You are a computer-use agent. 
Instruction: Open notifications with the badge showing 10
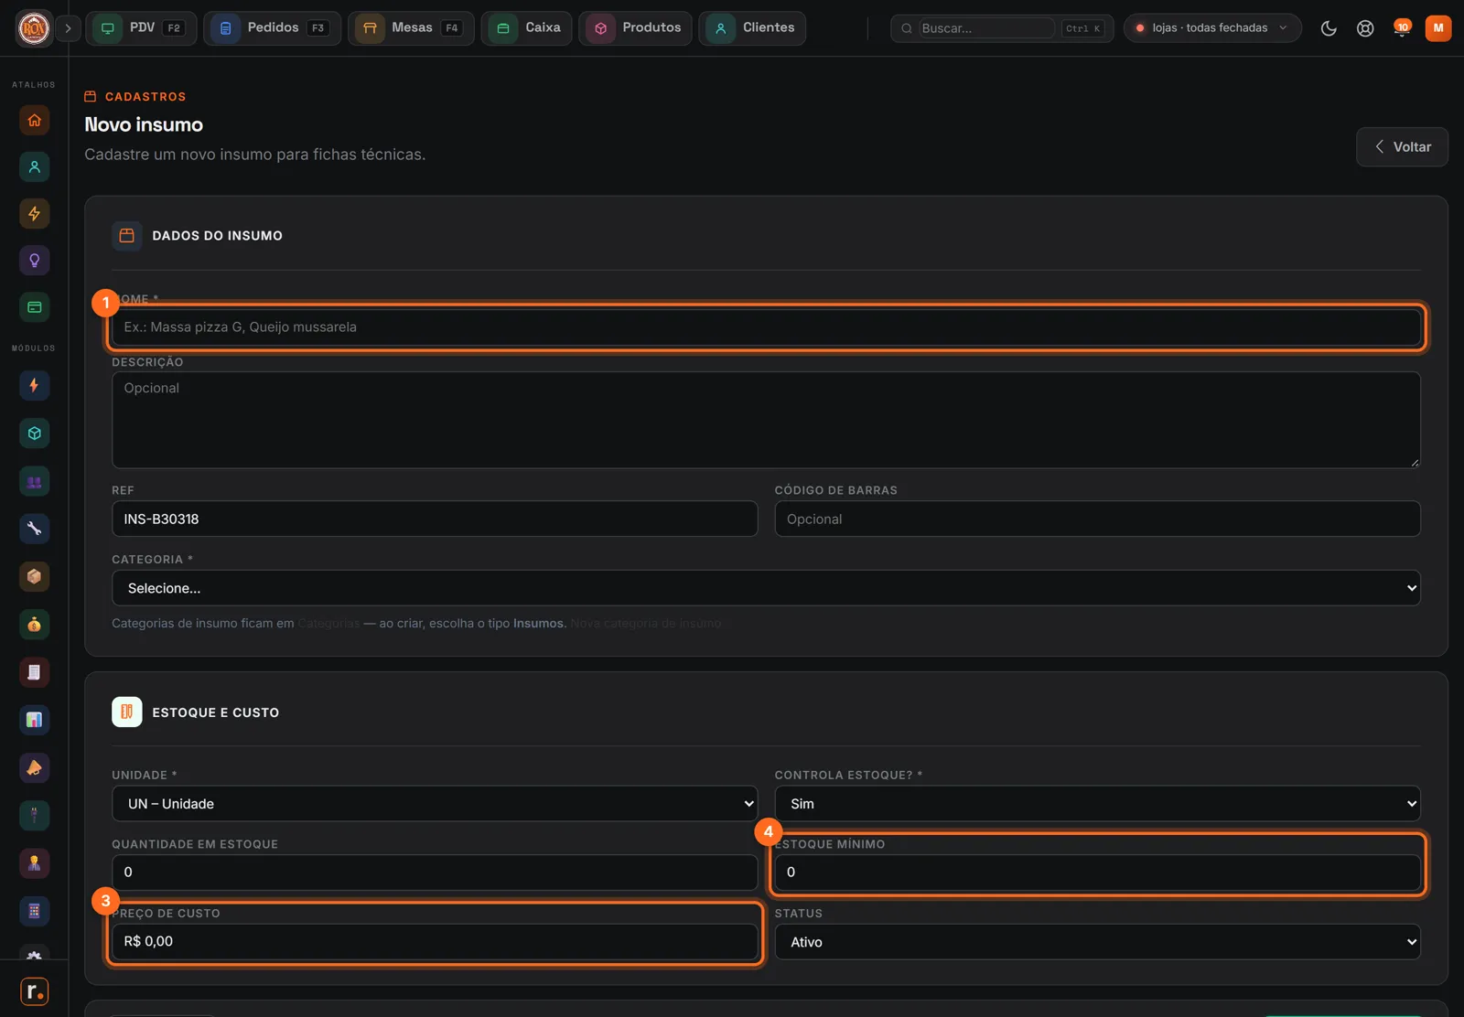[1402, 28]
